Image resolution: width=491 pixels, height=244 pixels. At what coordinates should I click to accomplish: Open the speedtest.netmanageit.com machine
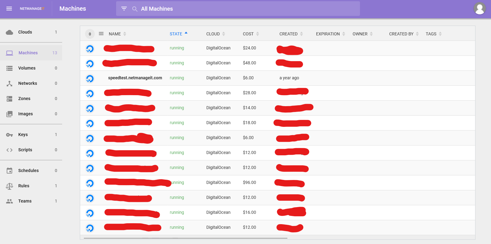[135, 78]
